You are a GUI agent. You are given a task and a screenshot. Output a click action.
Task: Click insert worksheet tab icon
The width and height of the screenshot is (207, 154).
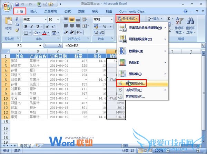[38, 145]
